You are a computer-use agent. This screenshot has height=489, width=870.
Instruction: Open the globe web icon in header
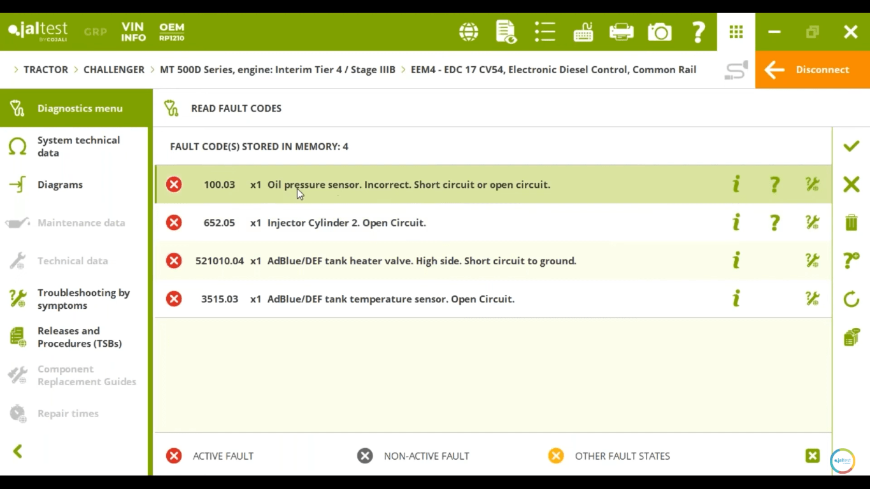(x=469, y=32)
